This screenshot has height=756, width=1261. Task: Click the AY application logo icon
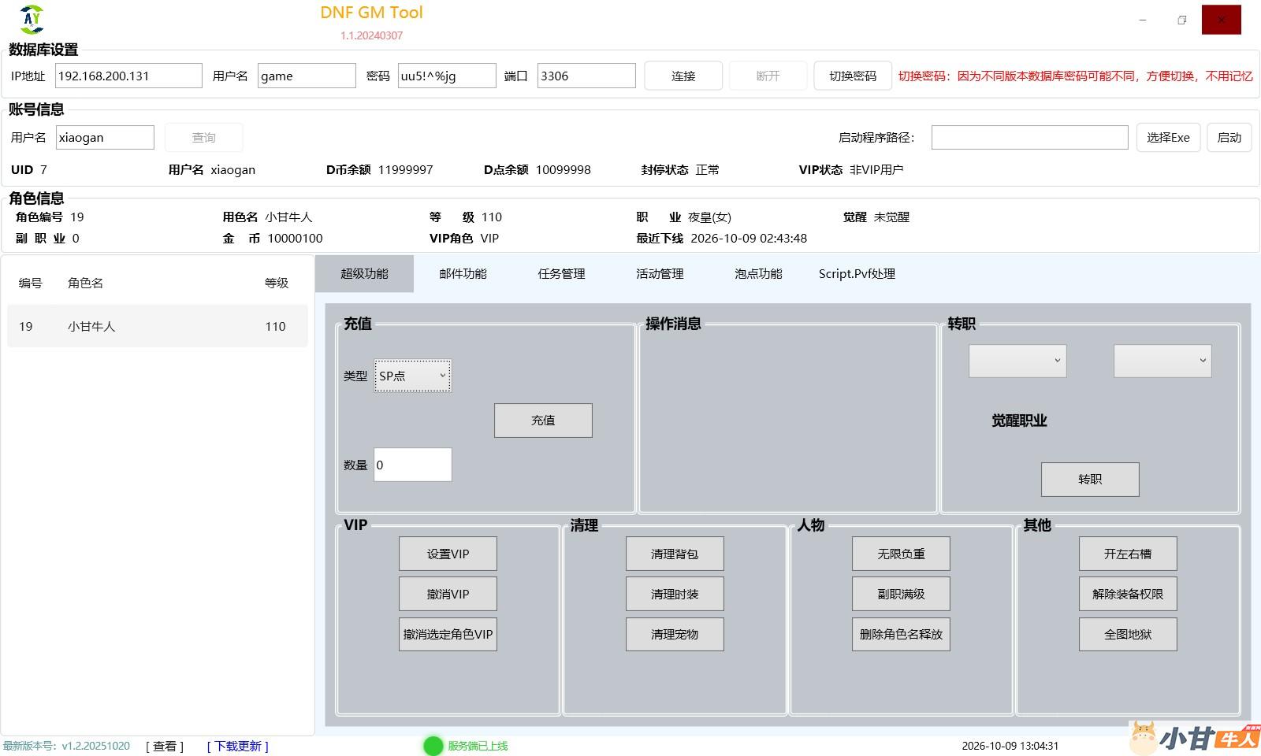coord(32,19)
